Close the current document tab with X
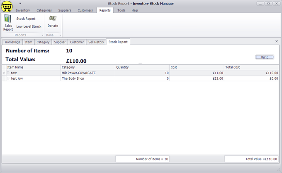This screenshot has height=173, width=282. coord(277,41)
